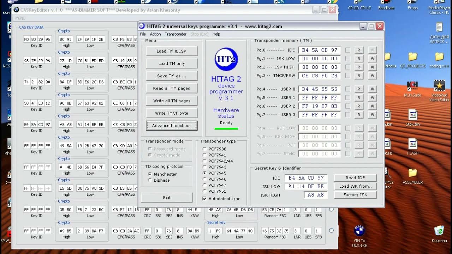The width and height of the screenshot is (452, 254).
Task: Click the Pg.6 USER 2 memory field
Action: tap(320, 106)
